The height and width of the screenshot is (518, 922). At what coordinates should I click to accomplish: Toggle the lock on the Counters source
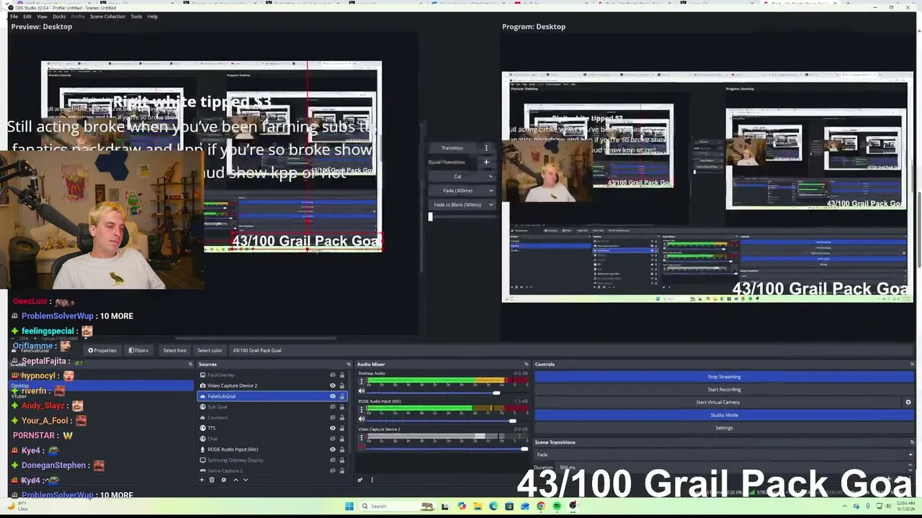click(341, 417)
